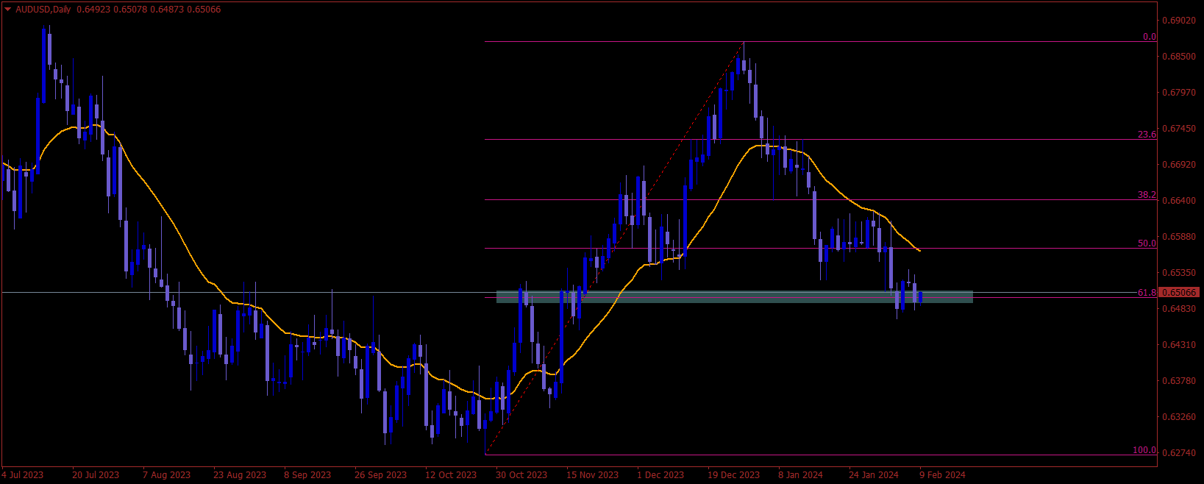Click the 0.66920 price scale label
This screenshot has height=484, width=1204.
1179,165
